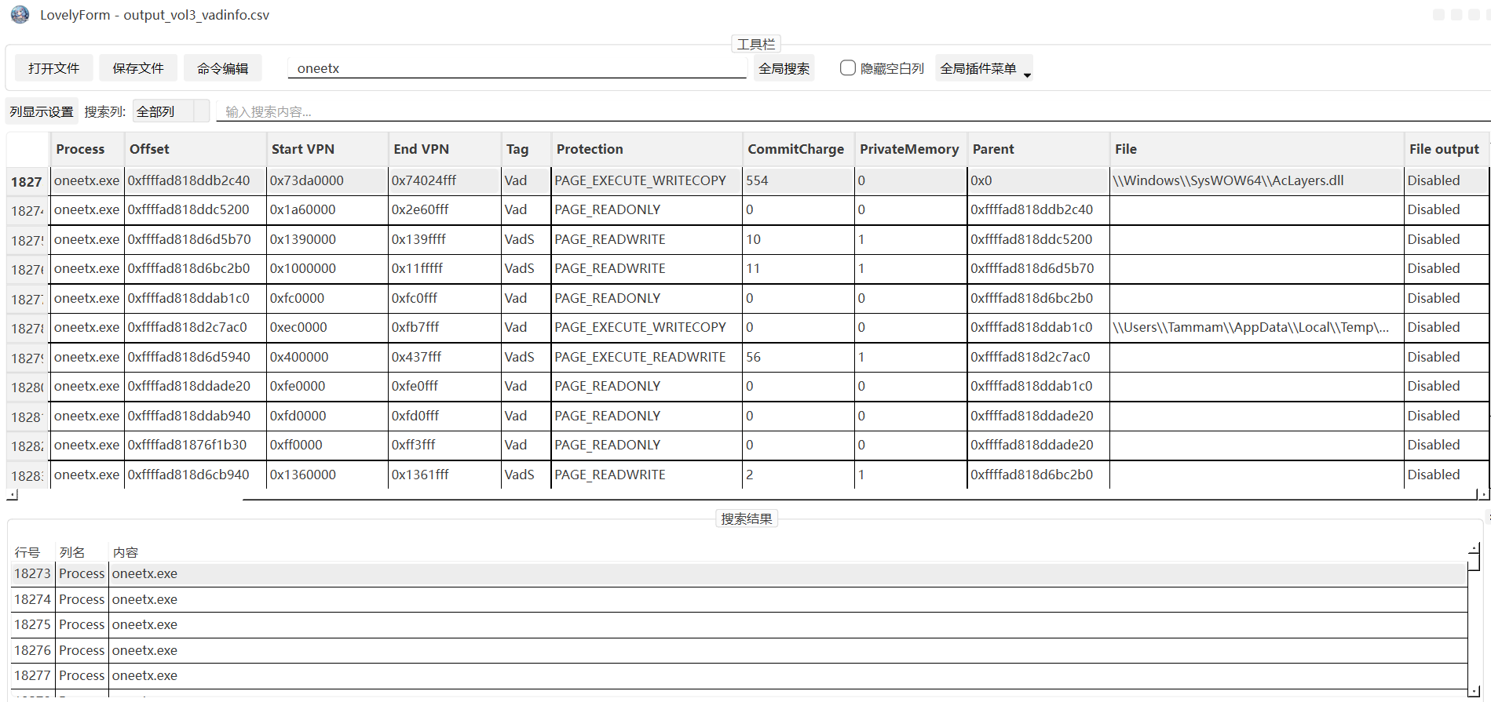Click the Tag column header

pos(526,149)
